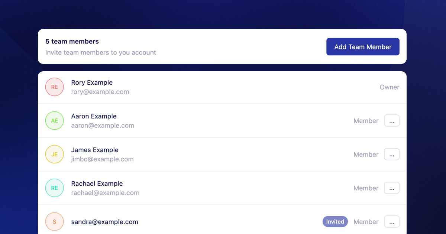This screenshot has height=234, width=446.
Task: Click the Member role label for Aaron
Action: (x=366, y=121)
